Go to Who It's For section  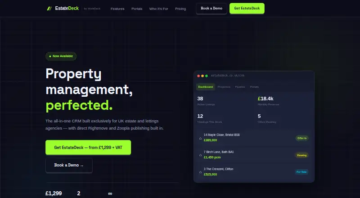[x=159, y=9]
